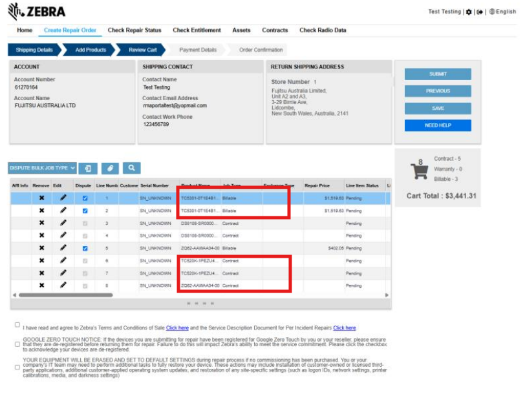This screenshot has width=525, height=394.
Task: Click the Need Help button
Action: [x=438, y=125]
